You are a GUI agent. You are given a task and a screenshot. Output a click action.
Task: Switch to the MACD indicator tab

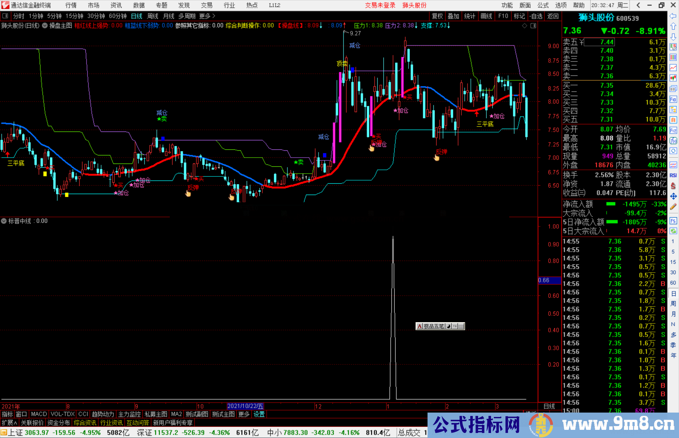click(x=39, y=414)
